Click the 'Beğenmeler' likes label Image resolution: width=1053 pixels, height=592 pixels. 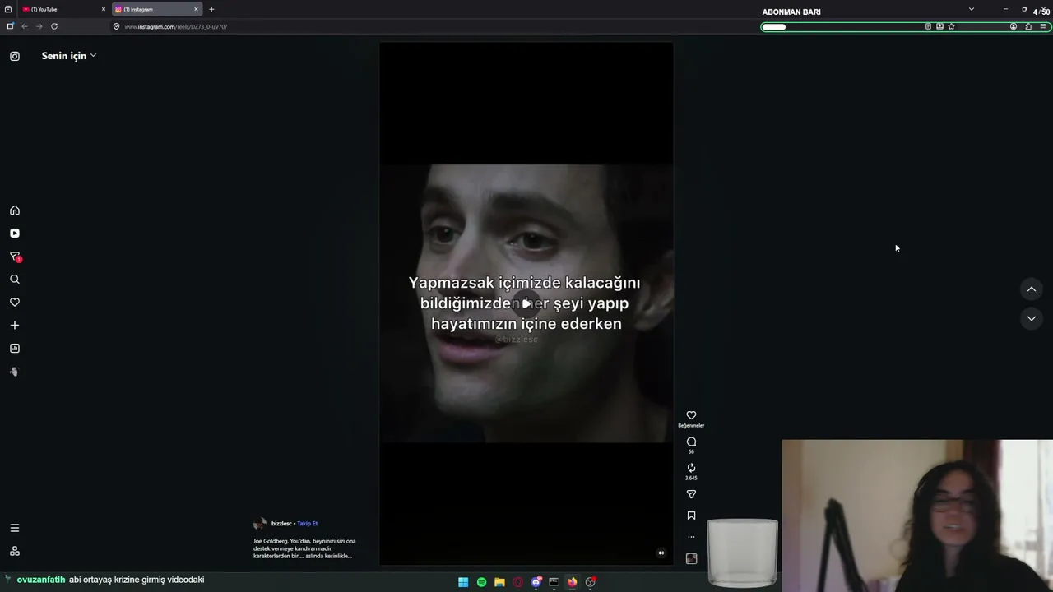point(691,426)
